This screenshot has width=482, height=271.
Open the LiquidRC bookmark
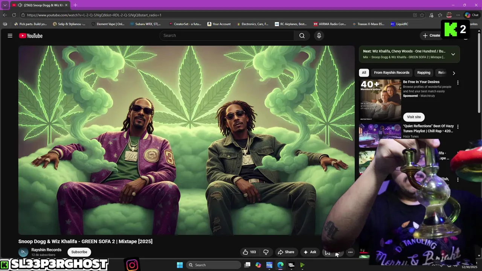pos(399,24)
